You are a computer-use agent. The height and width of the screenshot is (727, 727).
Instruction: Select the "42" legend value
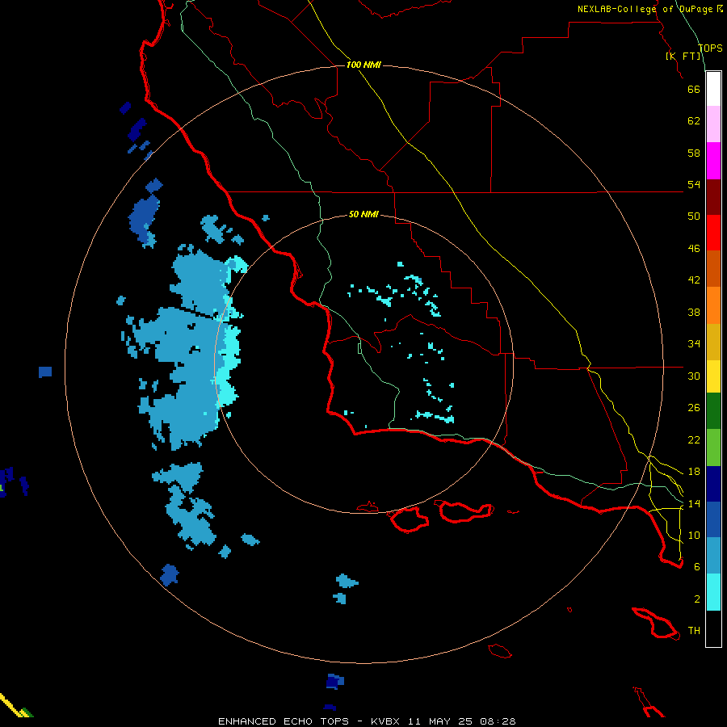tap(694, 279)
